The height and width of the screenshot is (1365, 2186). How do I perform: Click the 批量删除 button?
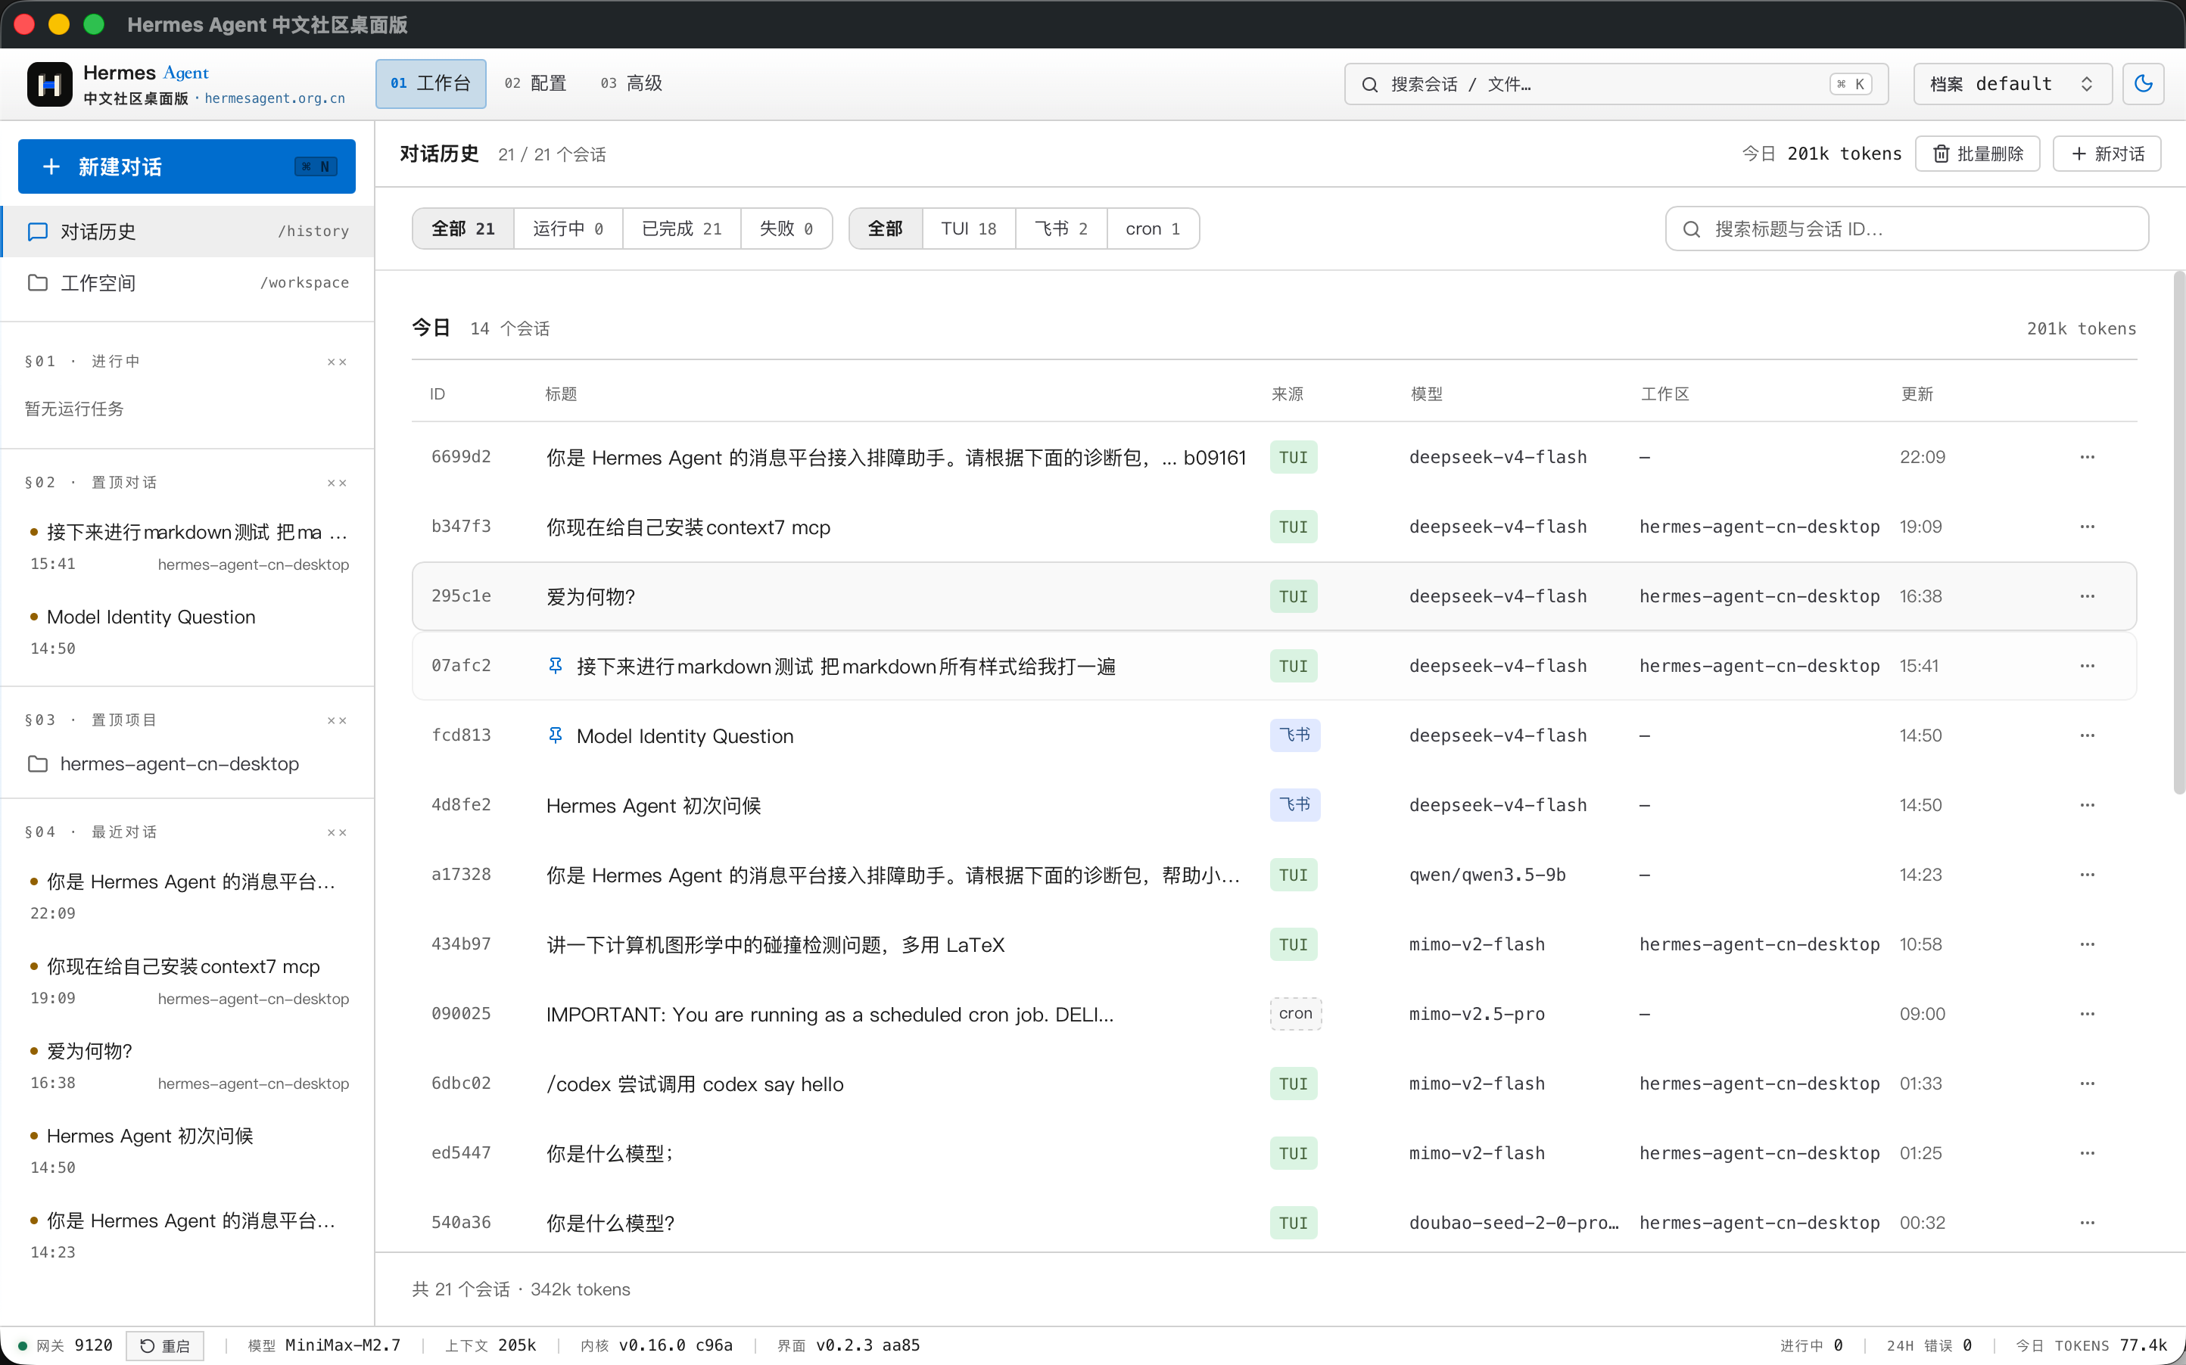1977,154
